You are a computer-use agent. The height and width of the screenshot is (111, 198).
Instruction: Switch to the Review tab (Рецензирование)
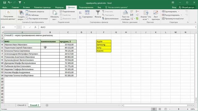tap(86, 7)
